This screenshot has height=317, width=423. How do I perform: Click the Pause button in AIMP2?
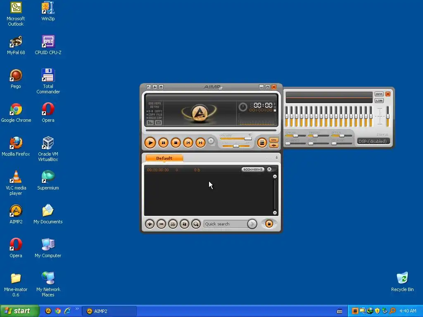(x=163, y=142)
